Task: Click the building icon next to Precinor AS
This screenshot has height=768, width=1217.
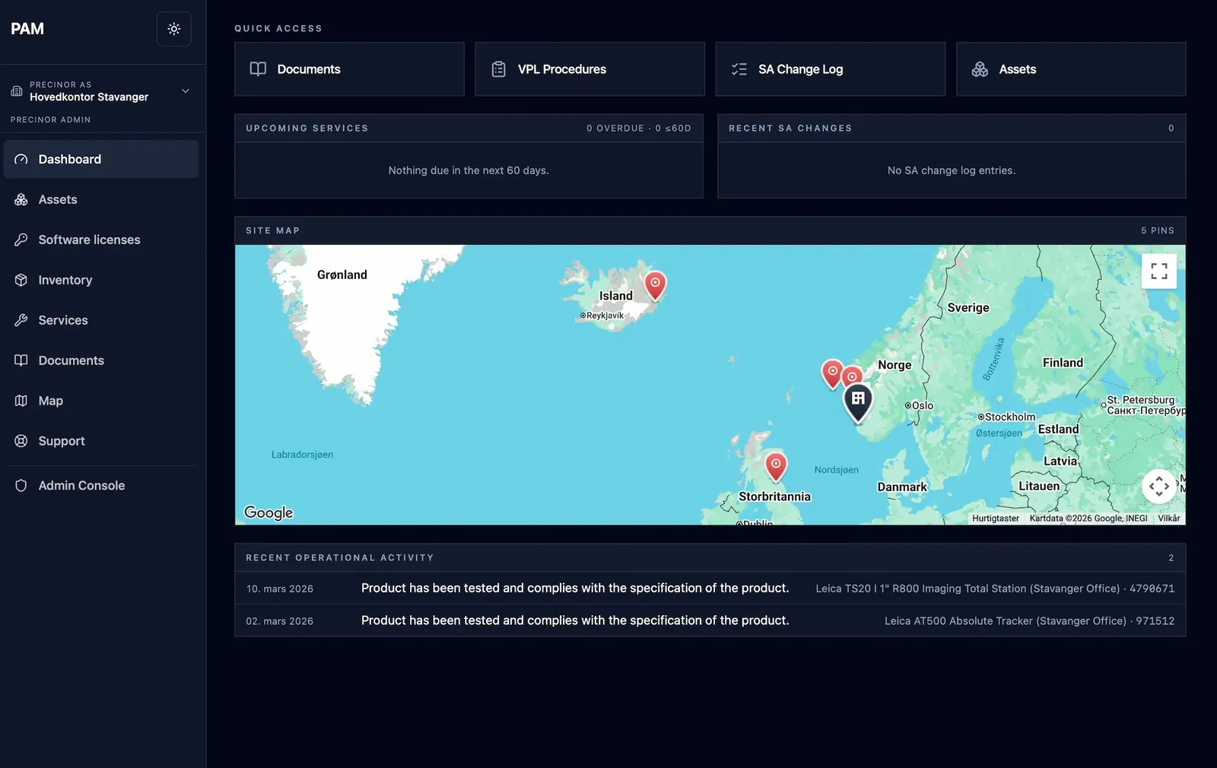Action: [x=17, y=91]
